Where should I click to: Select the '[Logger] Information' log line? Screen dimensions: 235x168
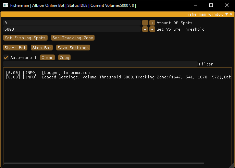click(48, 73)
